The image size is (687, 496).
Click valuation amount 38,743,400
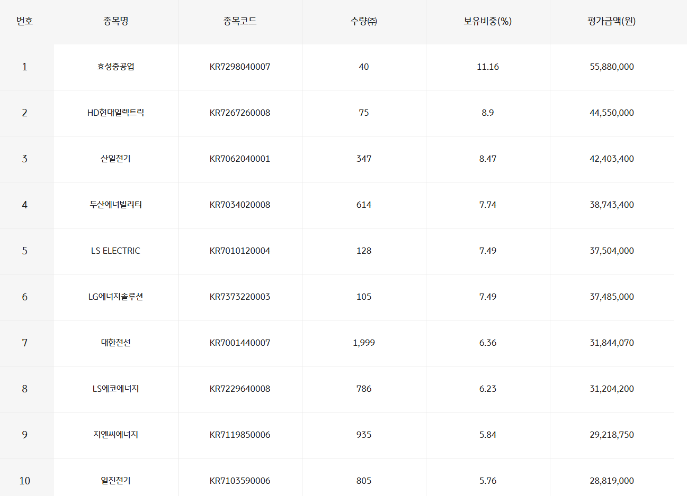pyautogui.click(x=612, y=205)
